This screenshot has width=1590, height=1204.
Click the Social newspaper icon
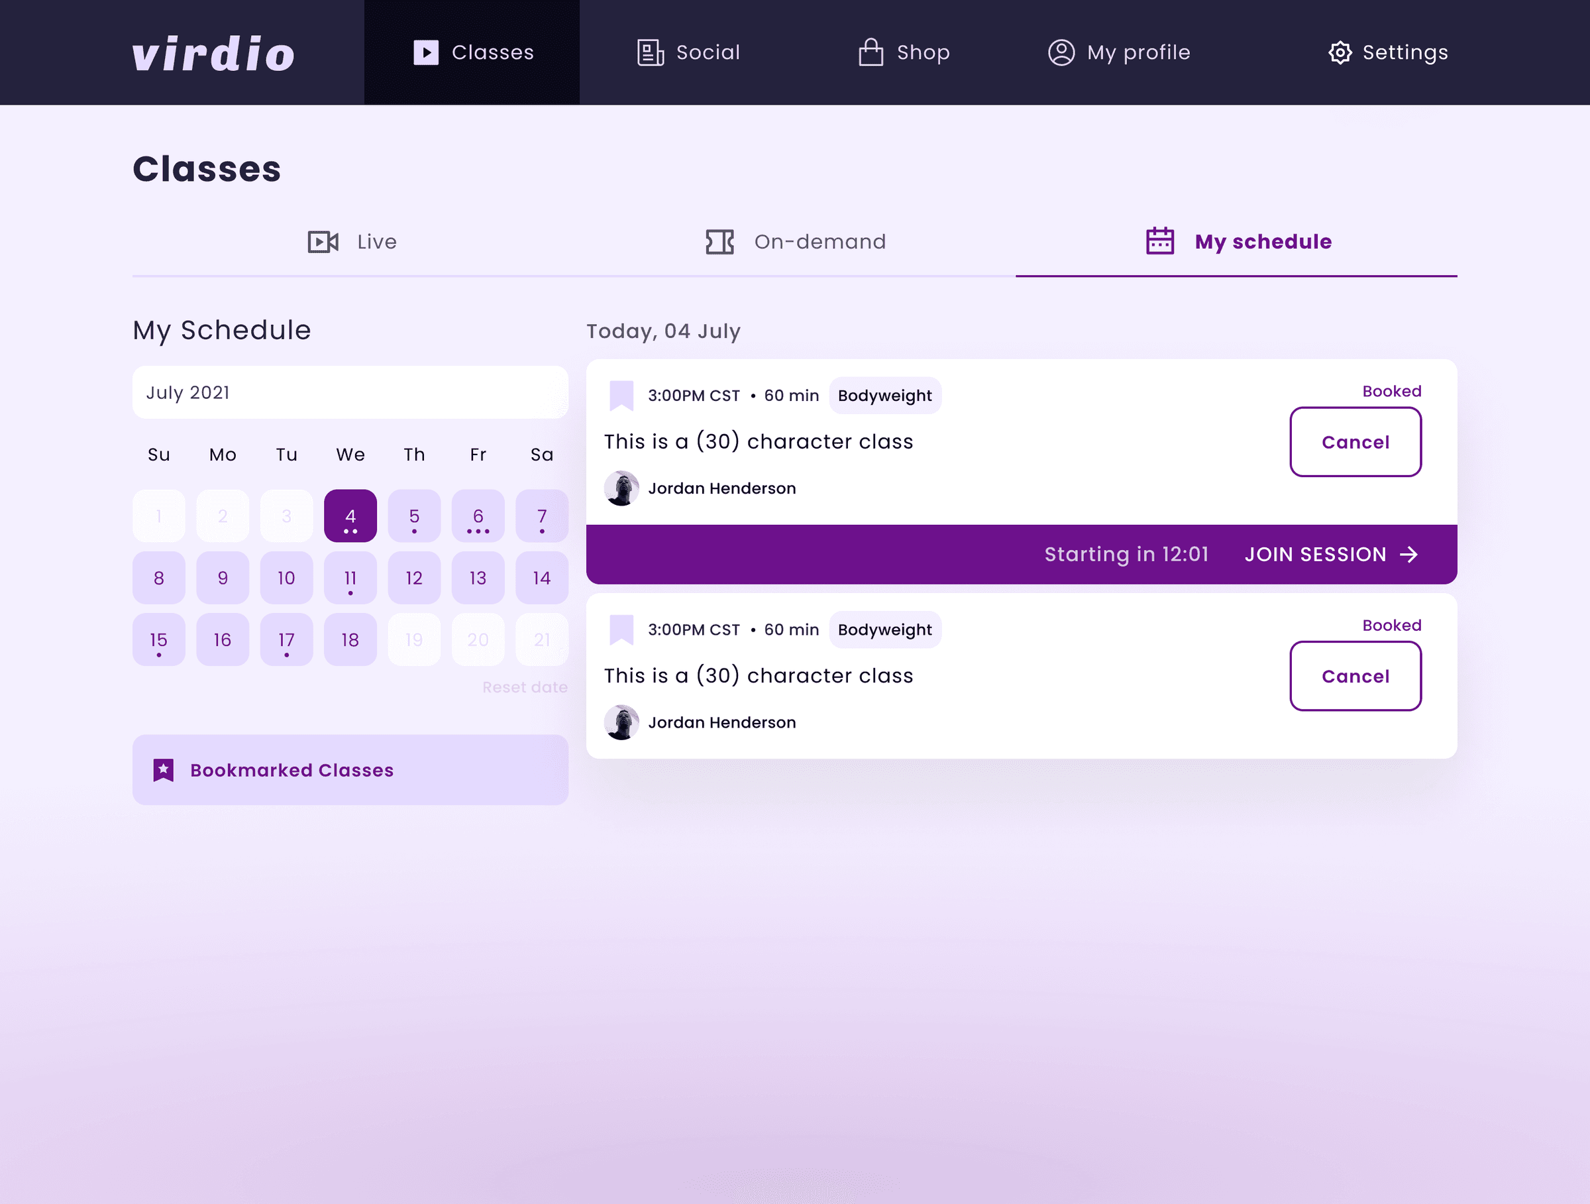(x=649, y=52)
